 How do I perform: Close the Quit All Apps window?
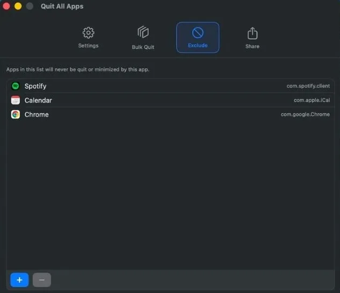click(6, 6)
